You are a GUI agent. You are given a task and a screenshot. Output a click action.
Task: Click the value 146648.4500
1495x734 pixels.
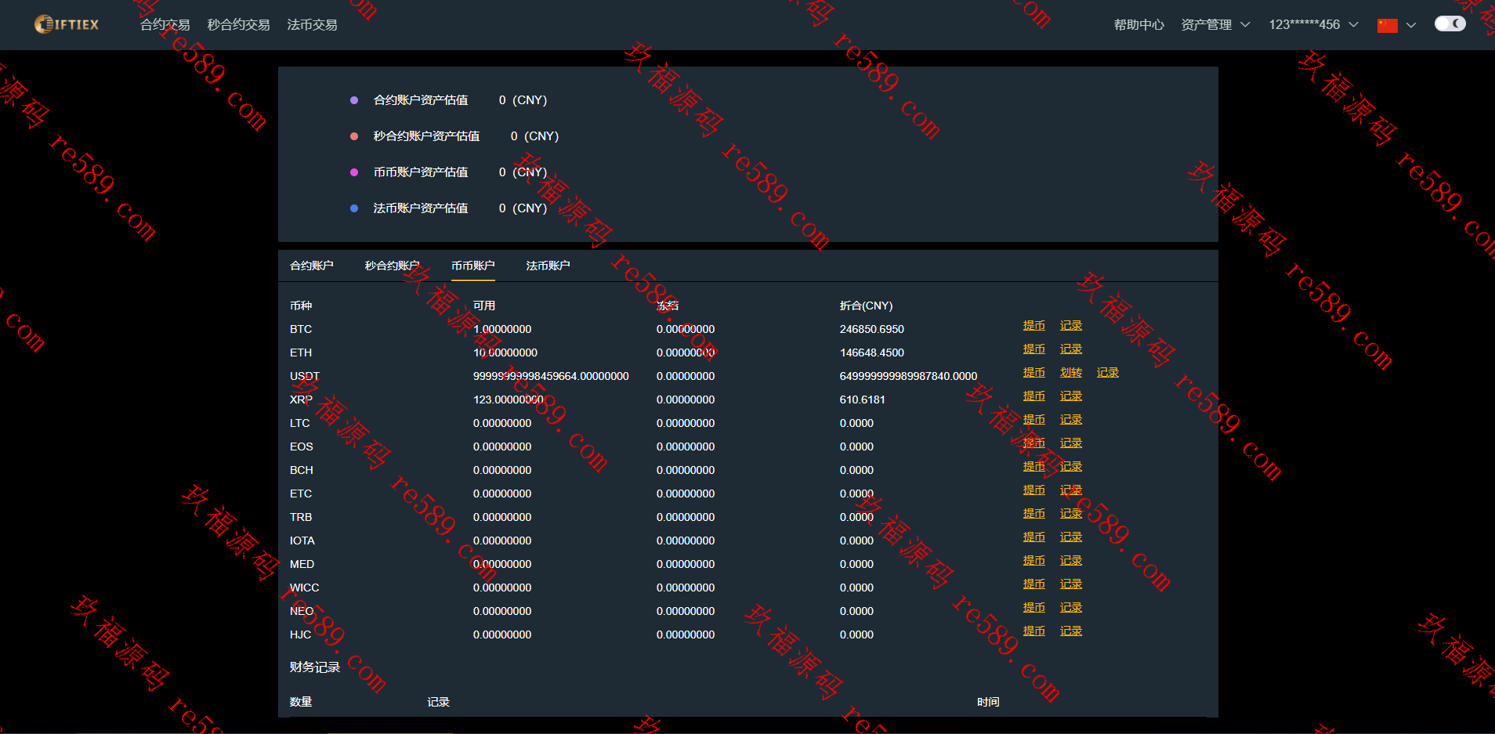[872, 353]
